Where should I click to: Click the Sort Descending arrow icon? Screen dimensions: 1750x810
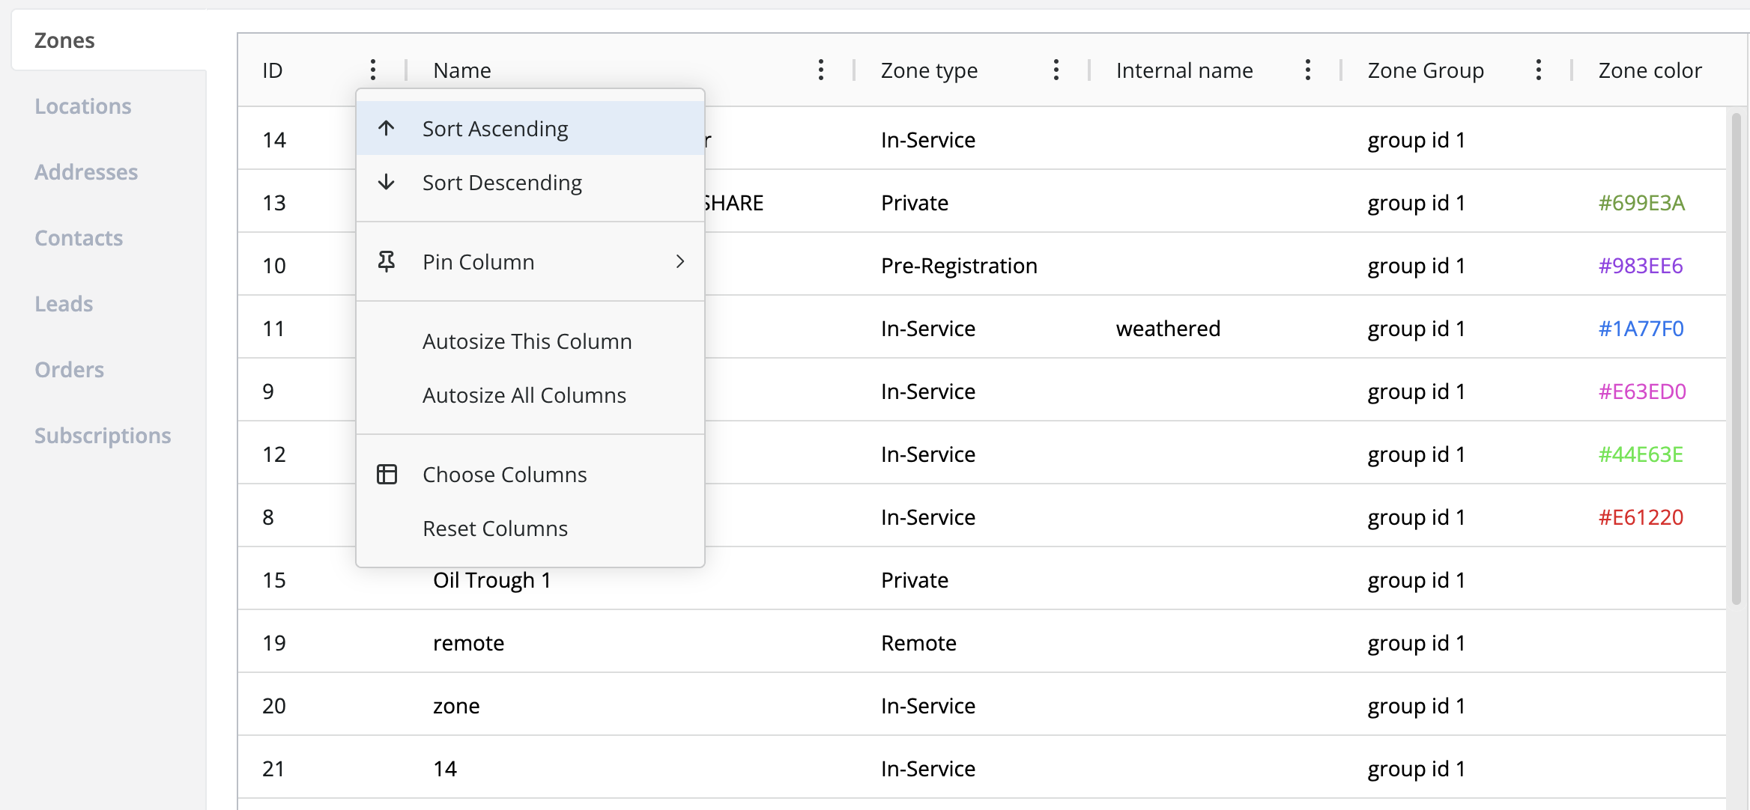coord(387,183)
